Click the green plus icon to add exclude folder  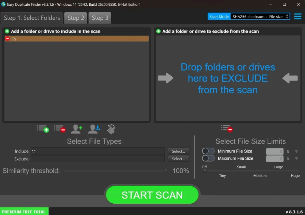158,31
